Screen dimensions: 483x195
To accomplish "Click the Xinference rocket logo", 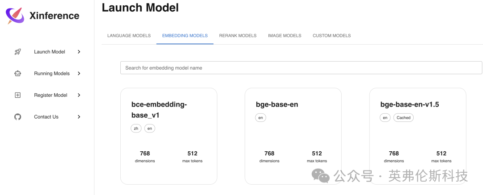I will 15,16.
